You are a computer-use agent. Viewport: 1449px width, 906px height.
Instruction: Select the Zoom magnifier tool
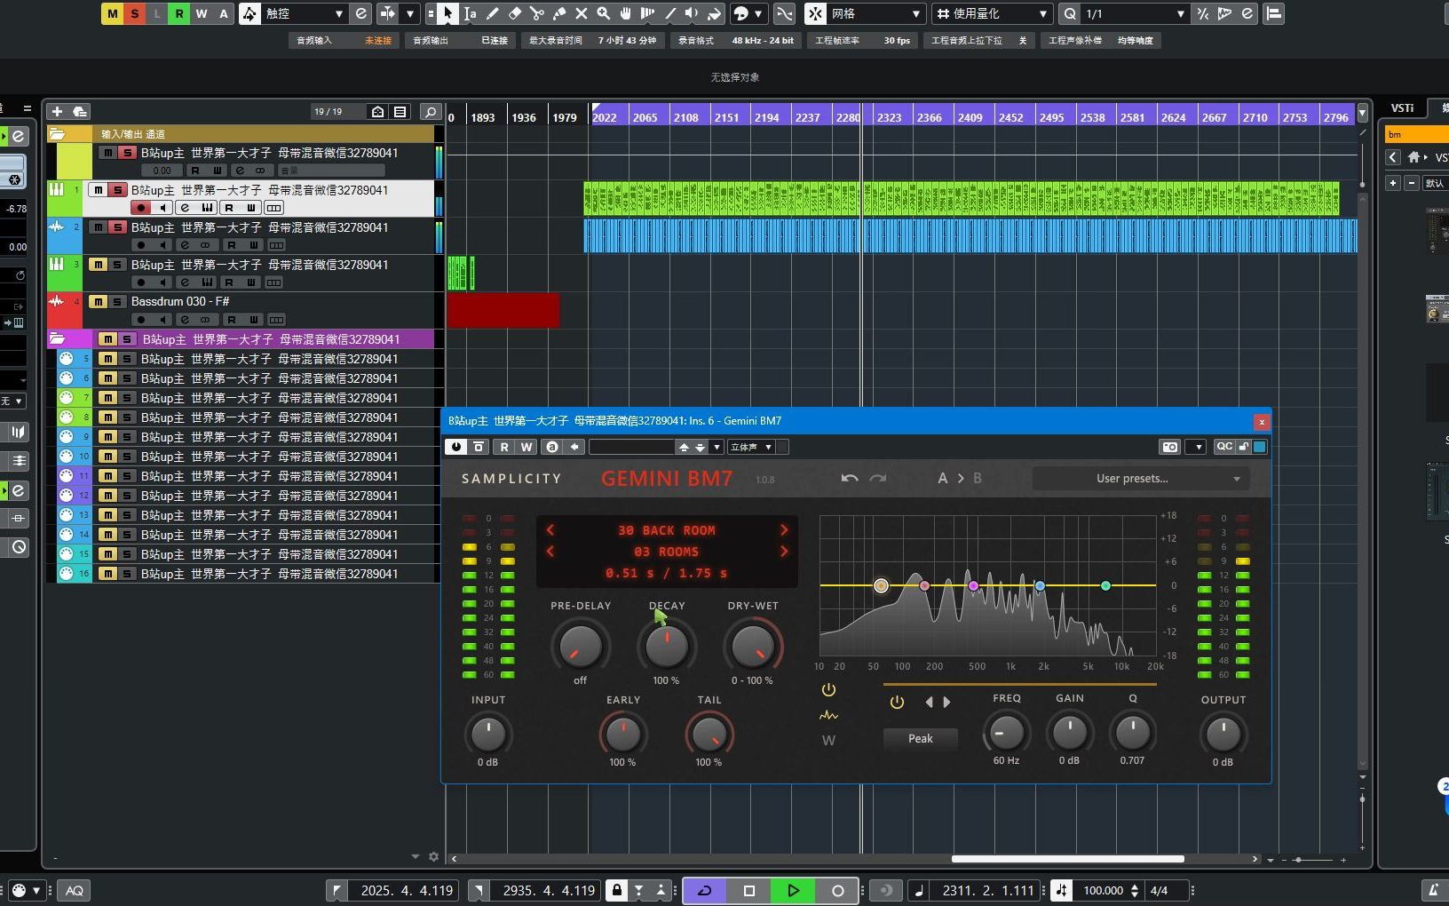coord(604,13)
